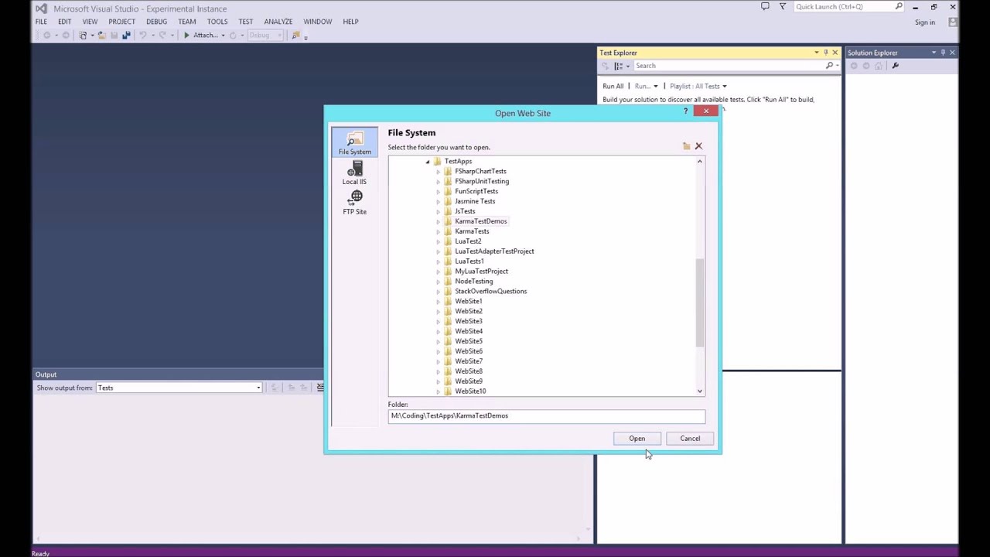The image size is (990, 557).
Task: Select the FunScriptTests folder
Action: pyautogui.click(x=476, y=191)
